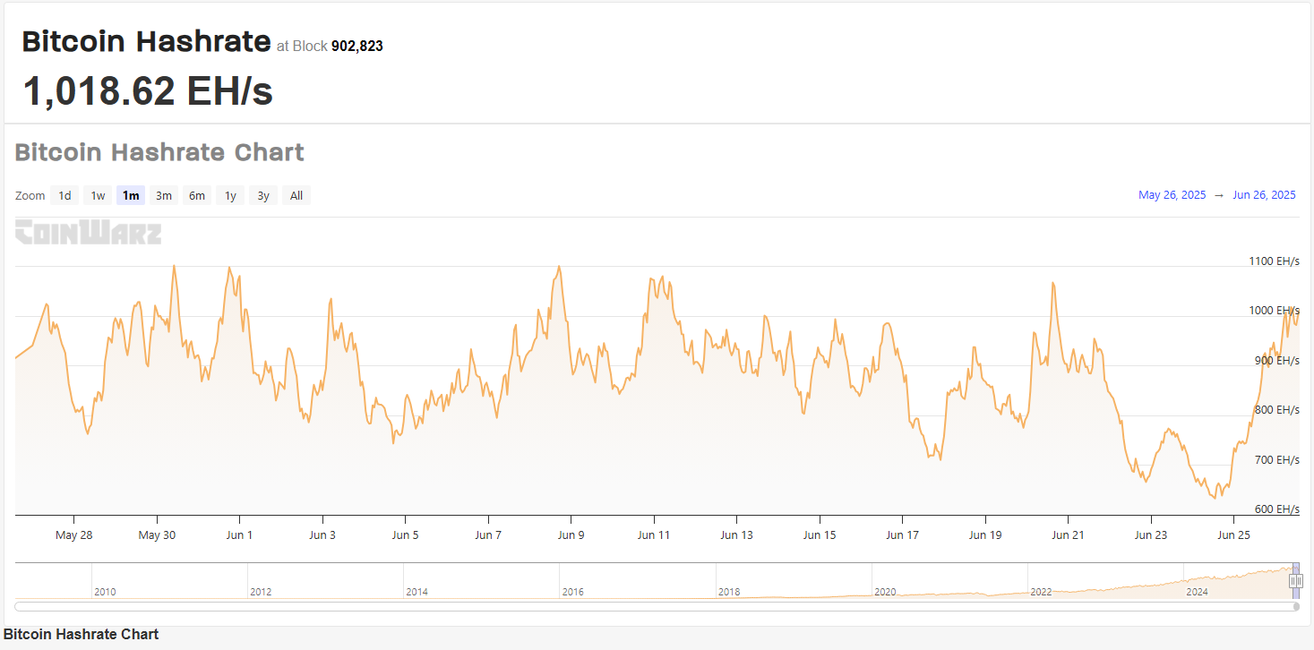Screen dimensions: 1314x650
Task: Zoom the chart to 1y
Action: (x=230, y=195)
